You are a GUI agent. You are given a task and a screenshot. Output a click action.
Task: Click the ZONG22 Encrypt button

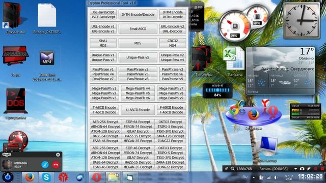point(170,141)
